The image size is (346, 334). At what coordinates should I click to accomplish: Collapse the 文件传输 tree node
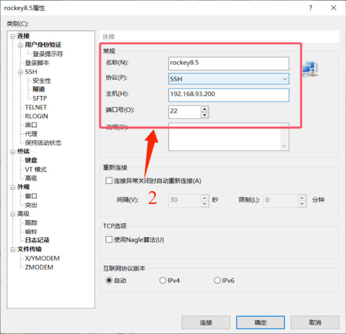(x=13, y=250)
